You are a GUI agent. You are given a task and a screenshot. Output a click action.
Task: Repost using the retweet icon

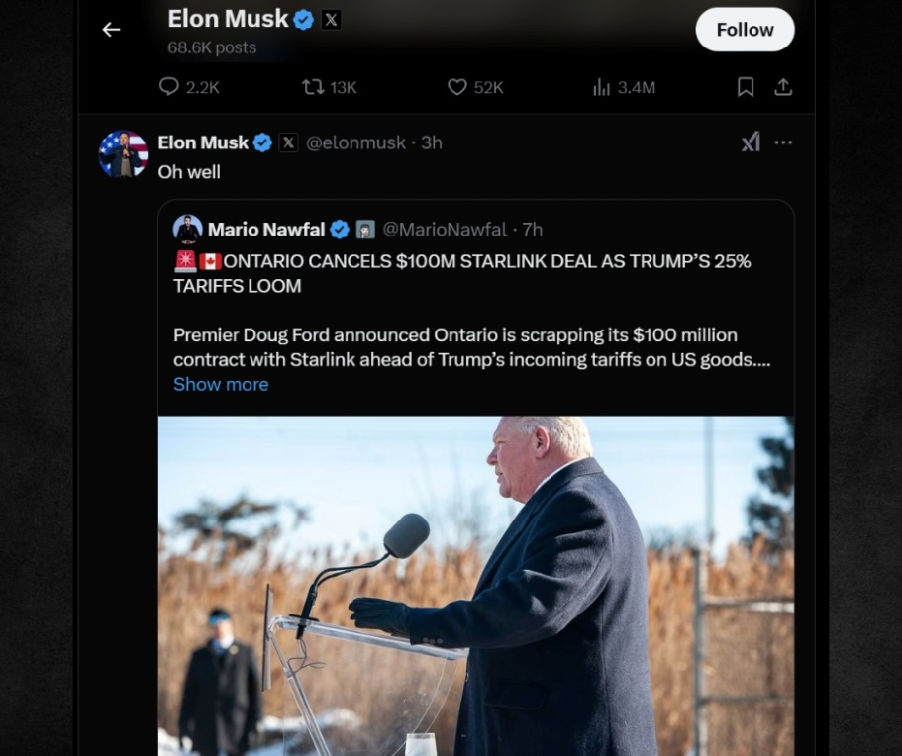click(x=313, y=87)
